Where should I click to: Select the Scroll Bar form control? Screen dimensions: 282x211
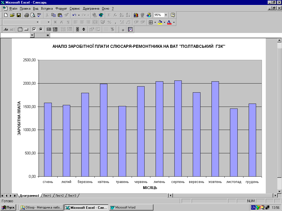click(x=77, y=29)
